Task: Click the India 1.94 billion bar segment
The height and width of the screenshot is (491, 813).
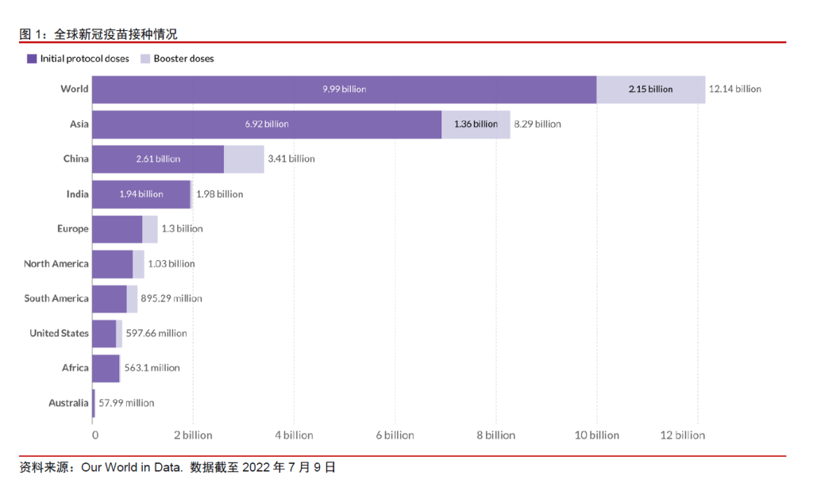Action: coord(141,194)
